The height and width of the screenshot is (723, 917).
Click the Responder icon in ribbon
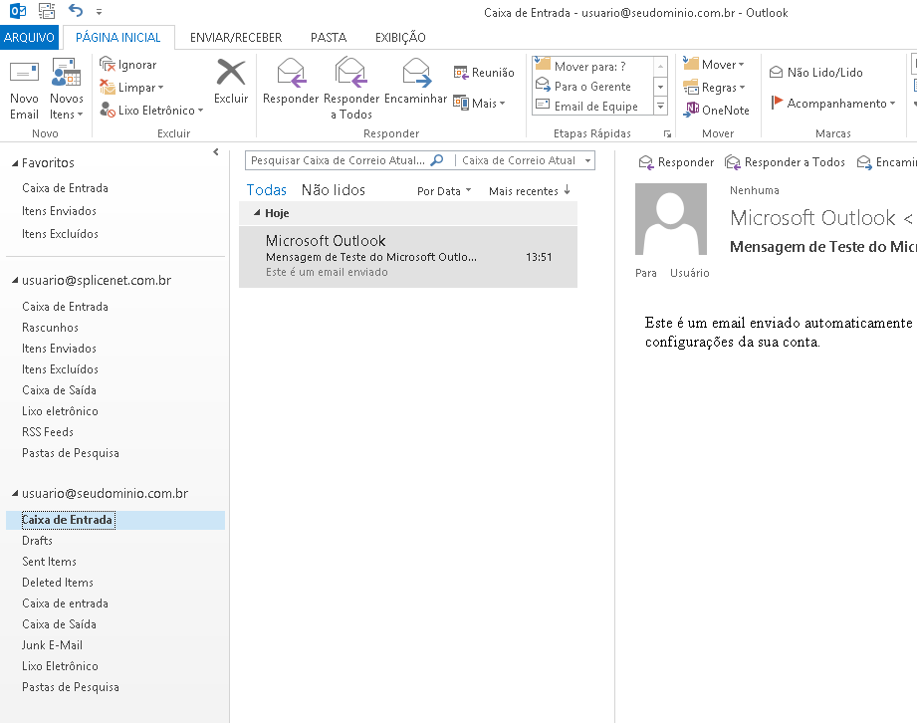[291, 75]
